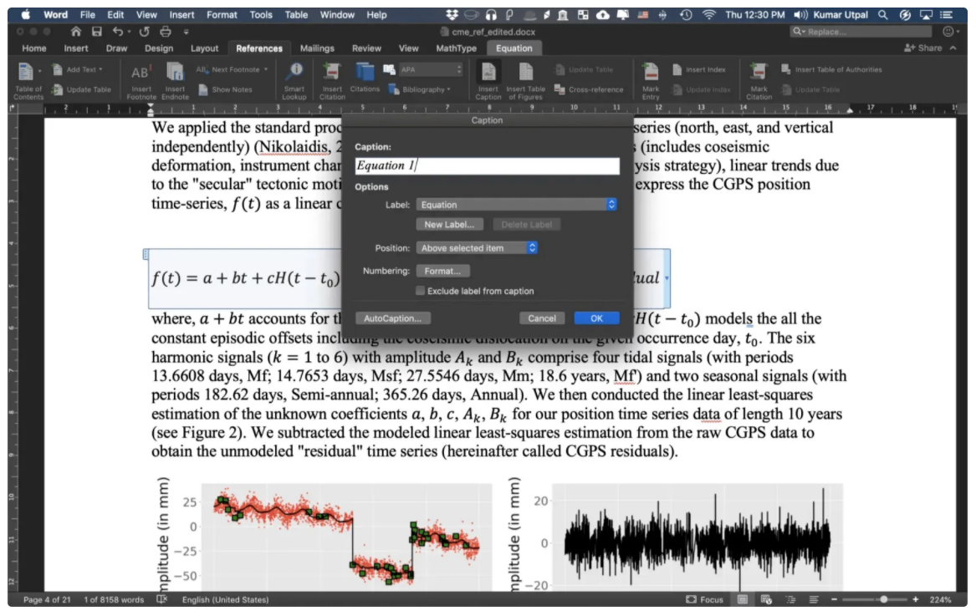The height and width of the screenshot is (616, 976).
Task: Open the Table menu in menu bar
Action: point(296,14)
